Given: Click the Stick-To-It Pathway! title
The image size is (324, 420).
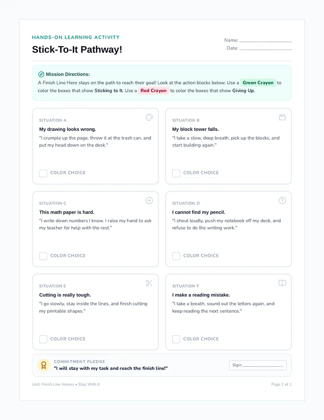Looking at the screenshot, I should point(77,50).
